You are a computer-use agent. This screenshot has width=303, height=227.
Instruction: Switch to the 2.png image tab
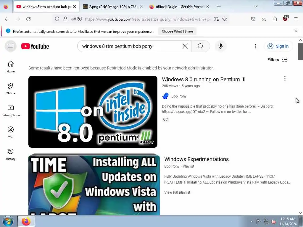(113, 7)
